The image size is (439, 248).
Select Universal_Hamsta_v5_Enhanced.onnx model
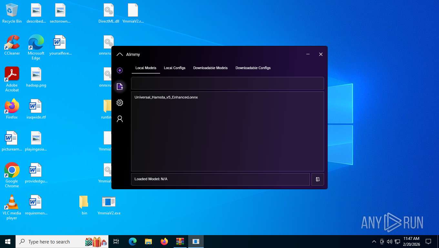point(166,97)
